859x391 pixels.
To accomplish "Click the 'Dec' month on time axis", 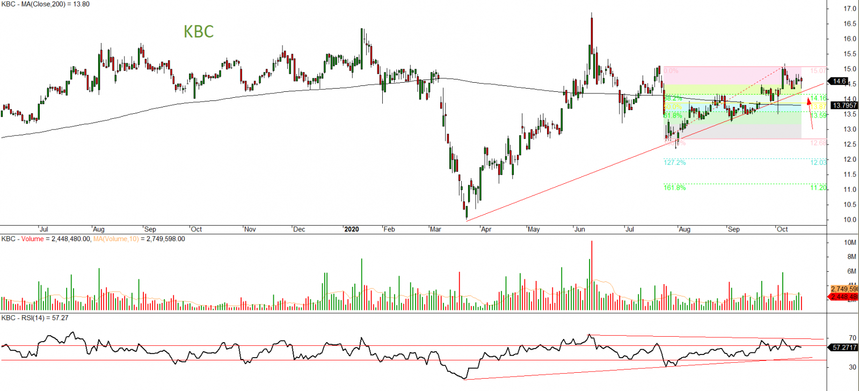I will 299,229.
